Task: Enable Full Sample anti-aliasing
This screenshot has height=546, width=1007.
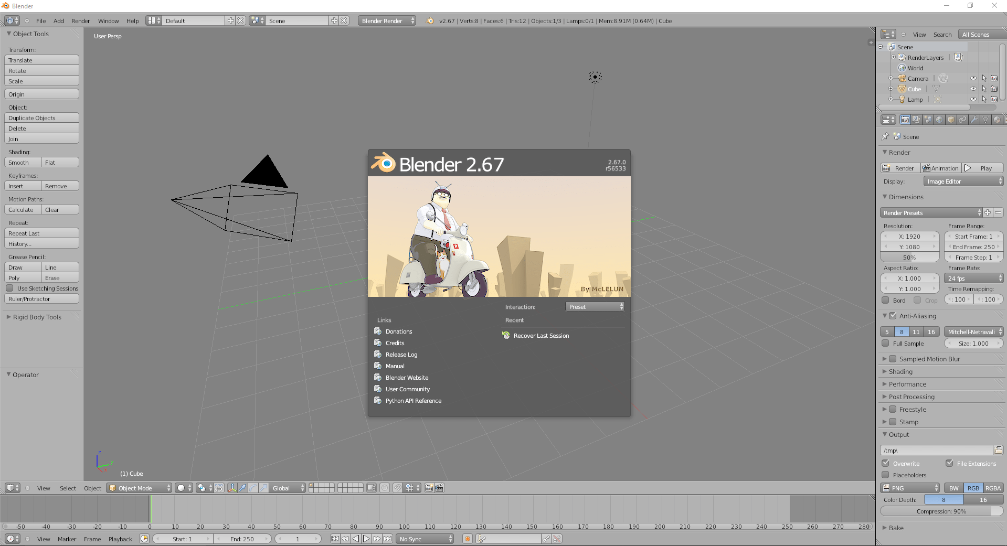Action: tap(886, 344)
